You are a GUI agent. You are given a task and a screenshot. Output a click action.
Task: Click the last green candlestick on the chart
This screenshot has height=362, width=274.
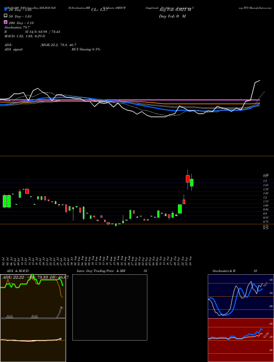(x=192, y=183)
